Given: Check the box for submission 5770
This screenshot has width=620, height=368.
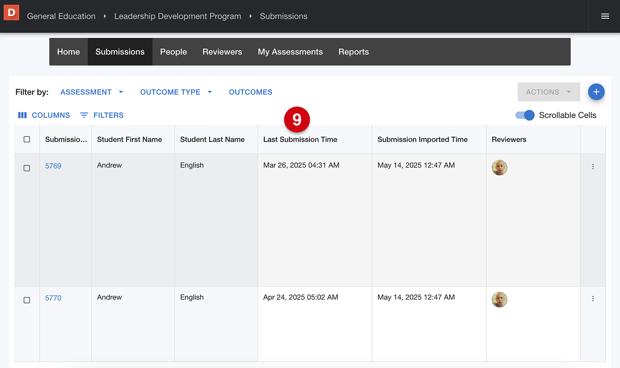Looking at the screenshot, I should [26, 300].
